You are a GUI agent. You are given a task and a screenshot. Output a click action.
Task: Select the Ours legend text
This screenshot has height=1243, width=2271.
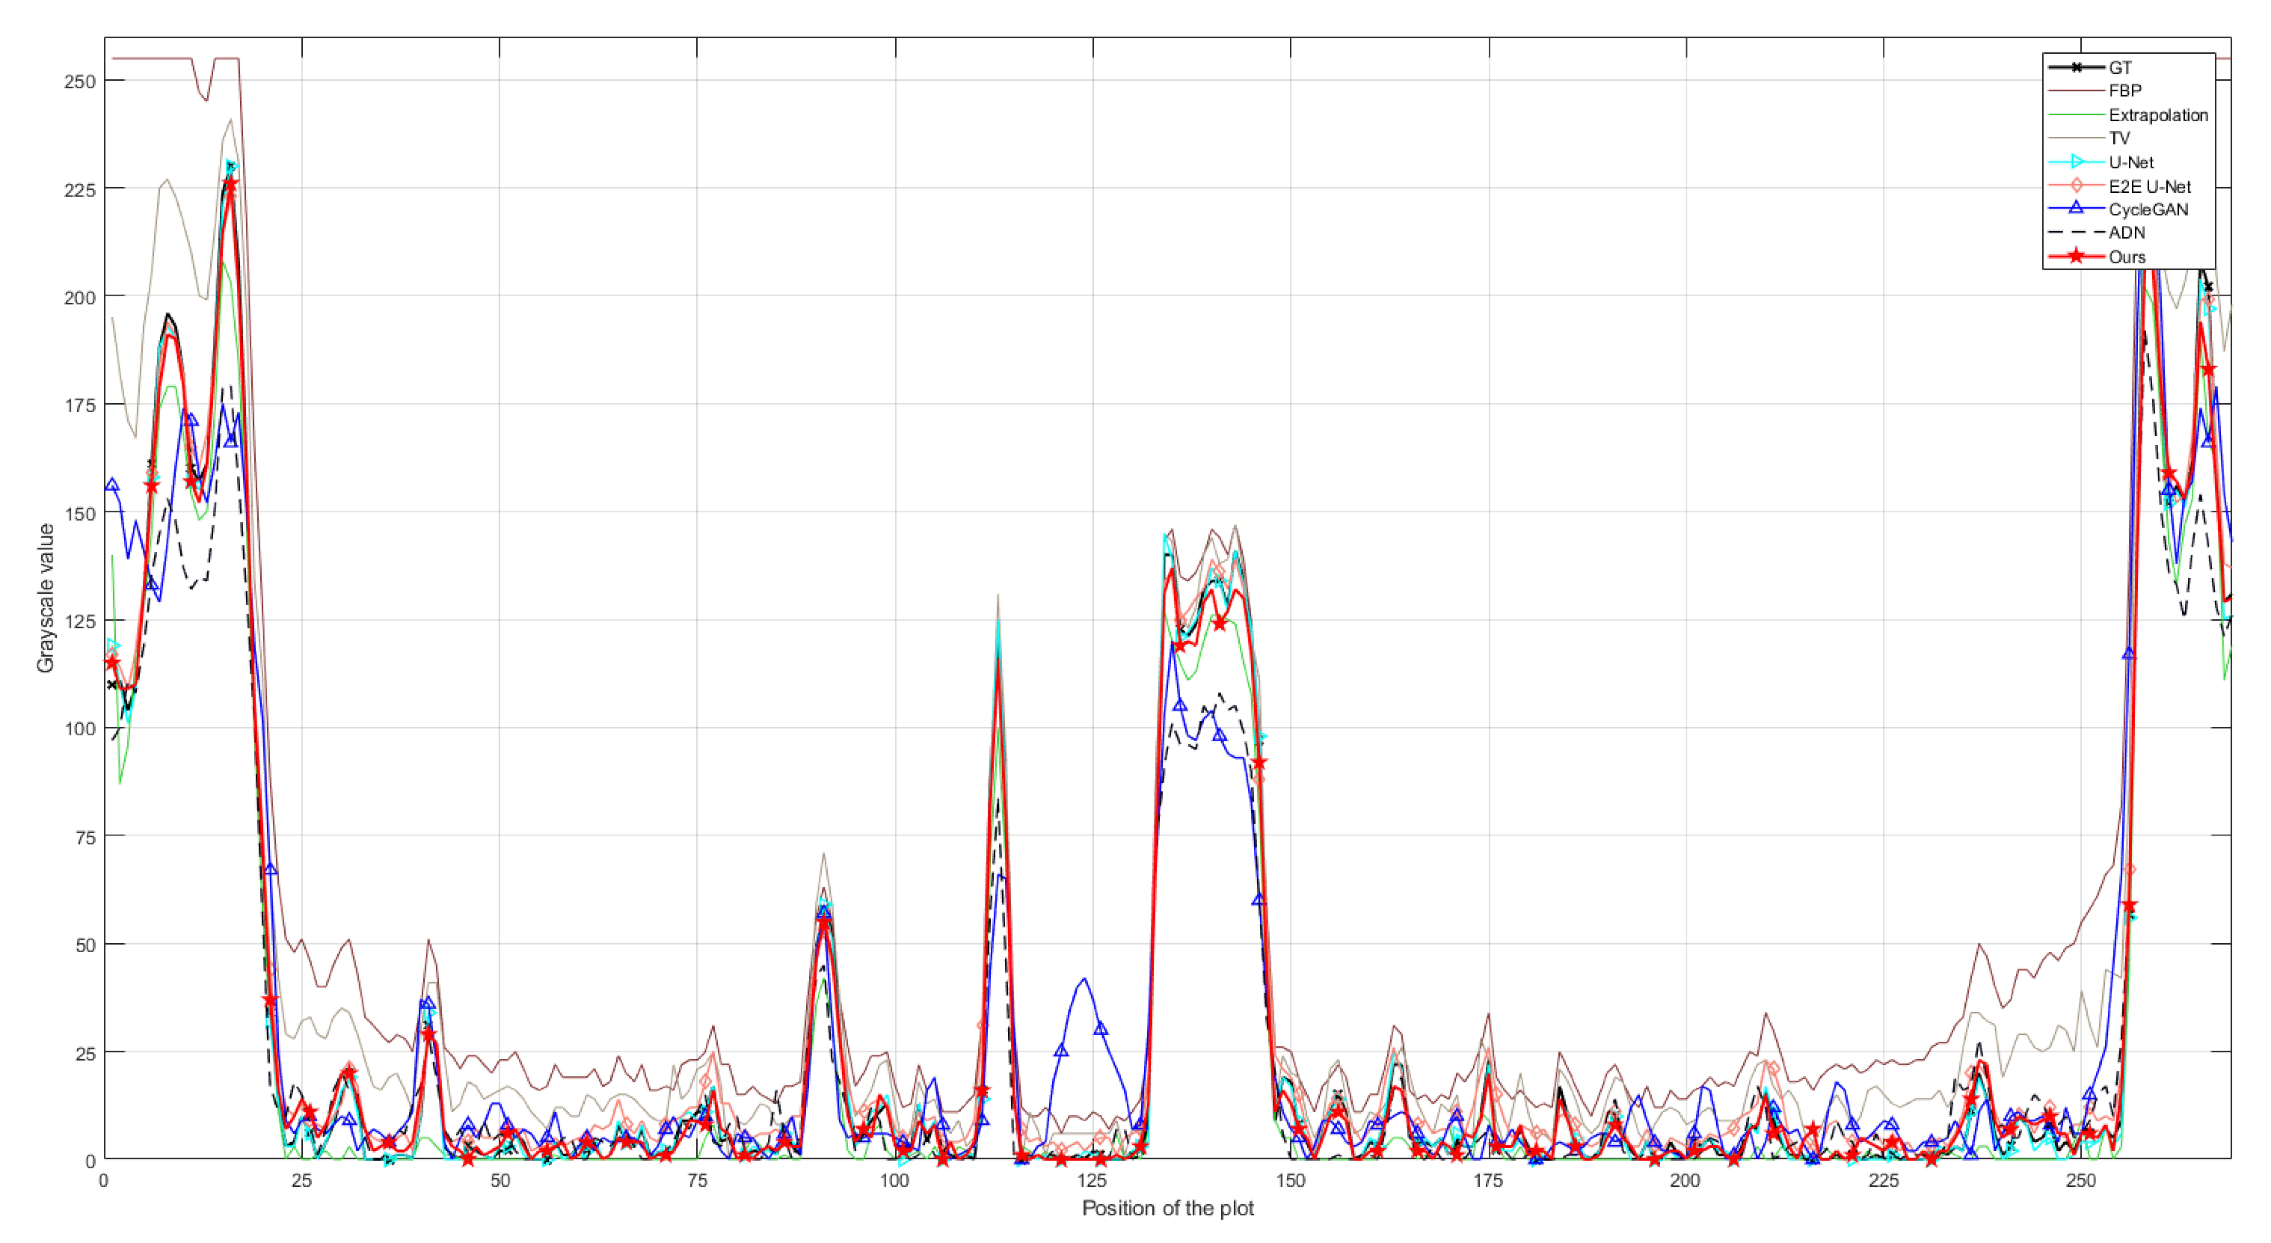pyautogui.click(x=2127, y=257)
